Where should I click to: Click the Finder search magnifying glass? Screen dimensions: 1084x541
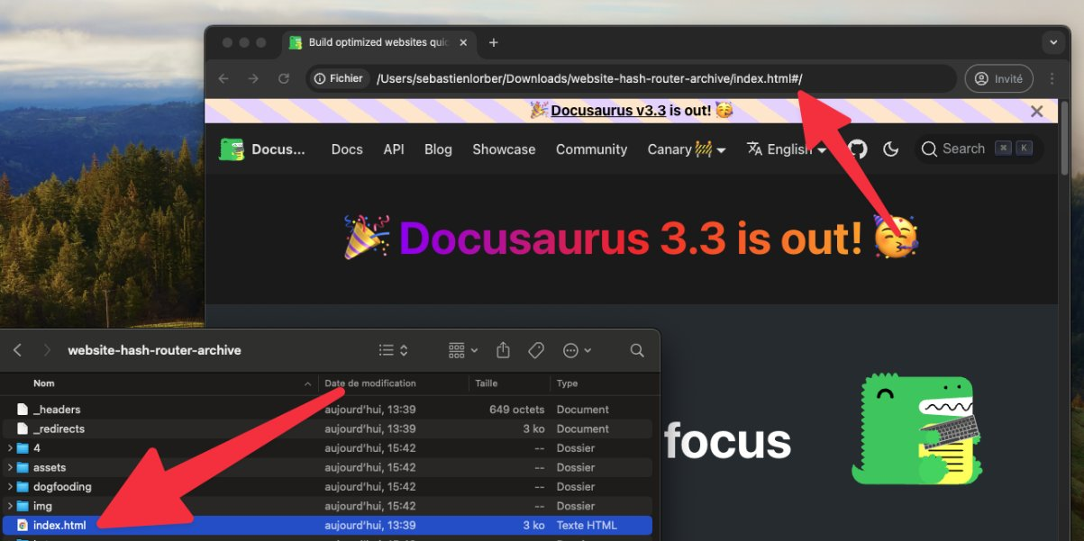click(637, 350)
